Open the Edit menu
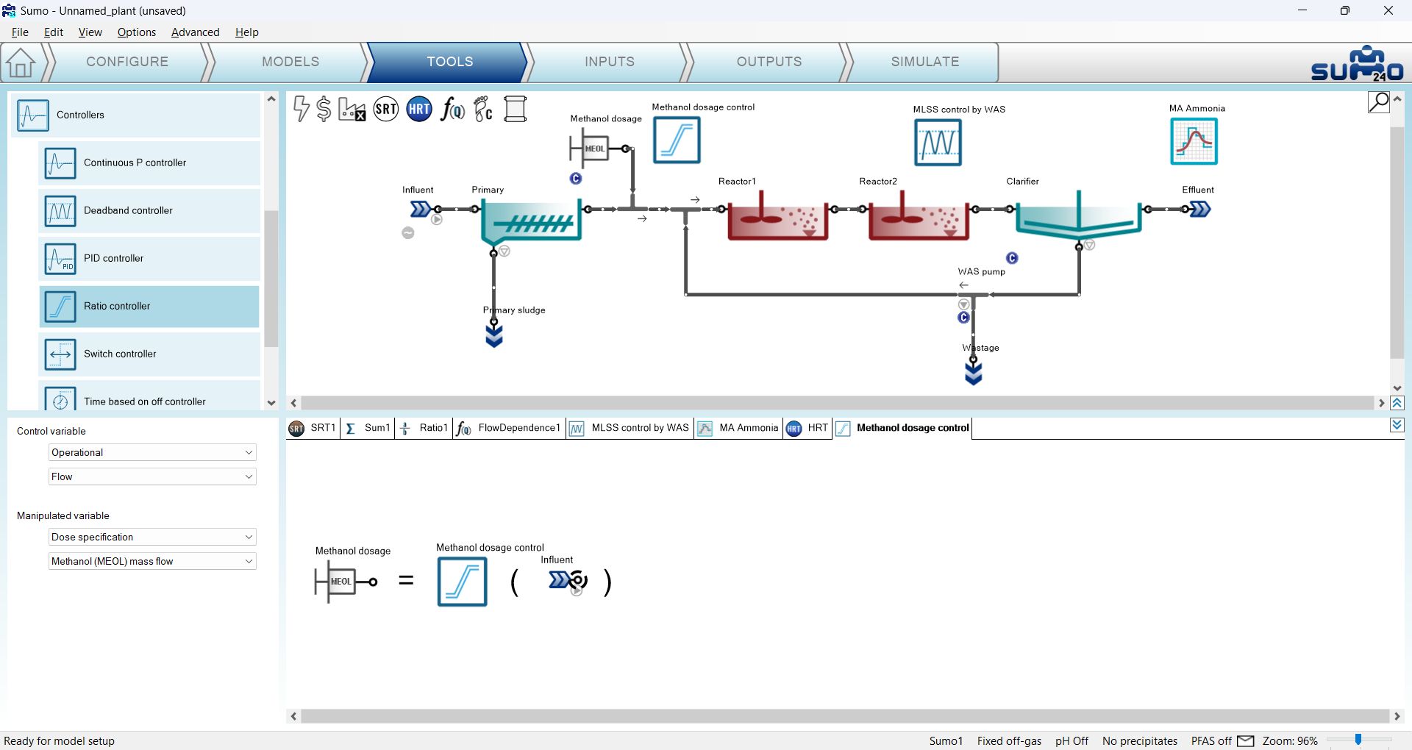Viewport: 1412px width, 750px height. pyautogui.click(x=54, y=32)
